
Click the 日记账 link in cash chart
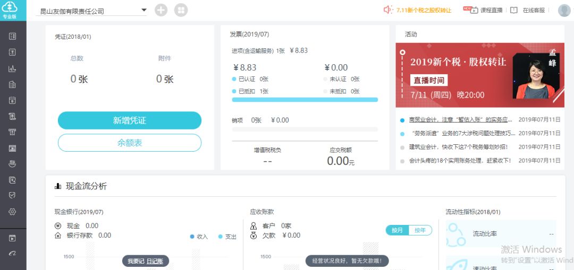tap(155, 261)
